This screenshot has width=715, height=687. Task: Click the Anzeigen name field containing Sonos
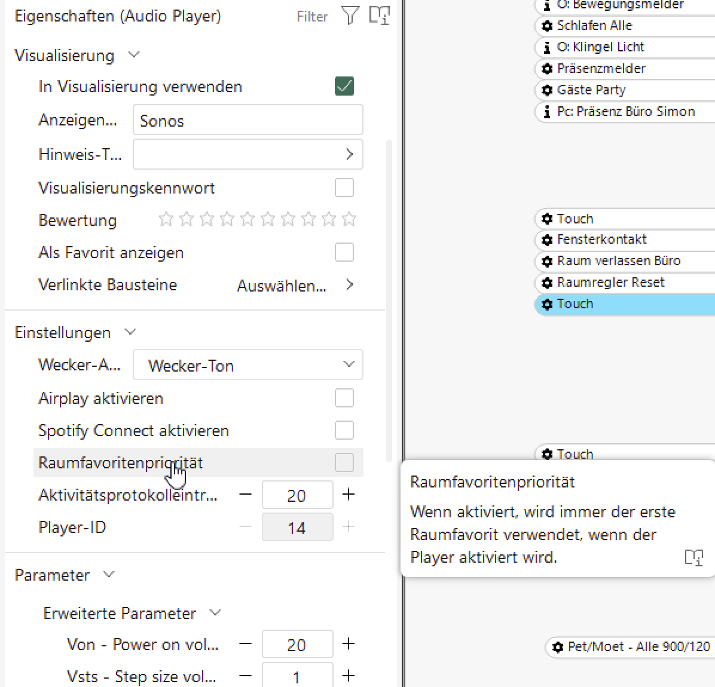(247, 121)
